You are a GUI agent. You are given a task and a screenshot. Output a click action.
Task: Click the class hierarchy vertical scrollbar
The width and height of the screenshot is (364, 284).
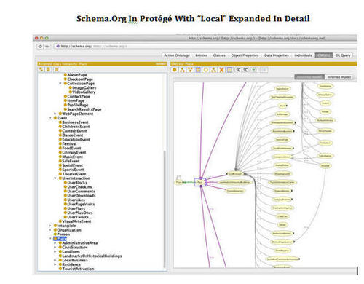pos(165,209)
